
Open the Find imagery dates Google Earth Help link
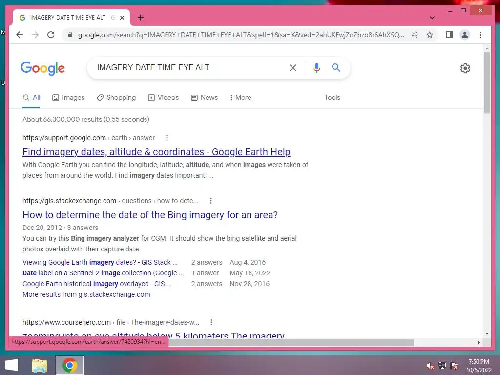tap(156, 152)
